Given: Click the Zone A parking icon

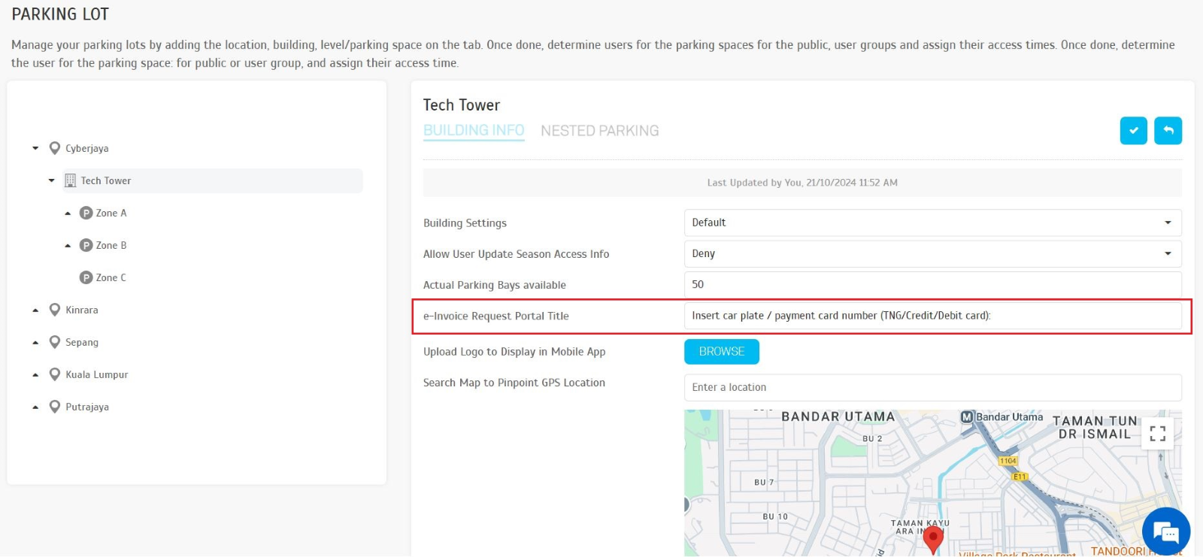Looking at the screenshot, I should 86,213.
